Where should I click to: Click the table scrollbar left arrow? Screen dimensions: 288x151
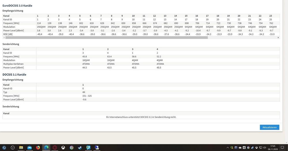tap(4, 38)
